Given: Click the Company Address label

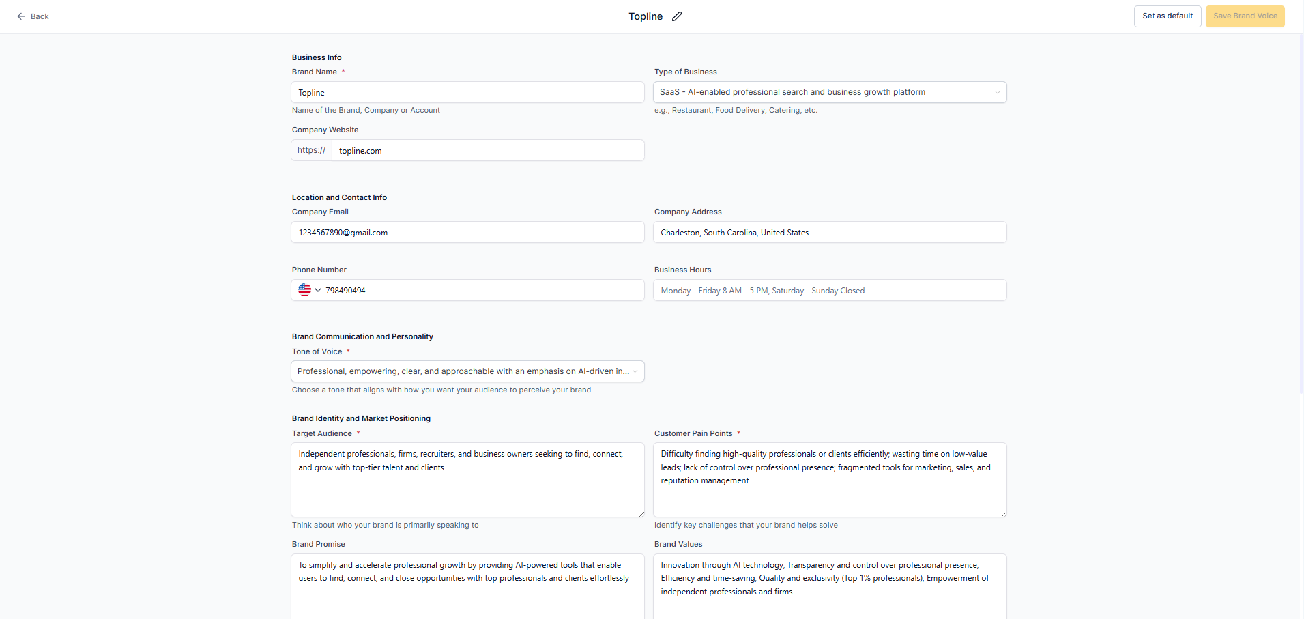Looking at the screenshot, I should pos(688,212).
